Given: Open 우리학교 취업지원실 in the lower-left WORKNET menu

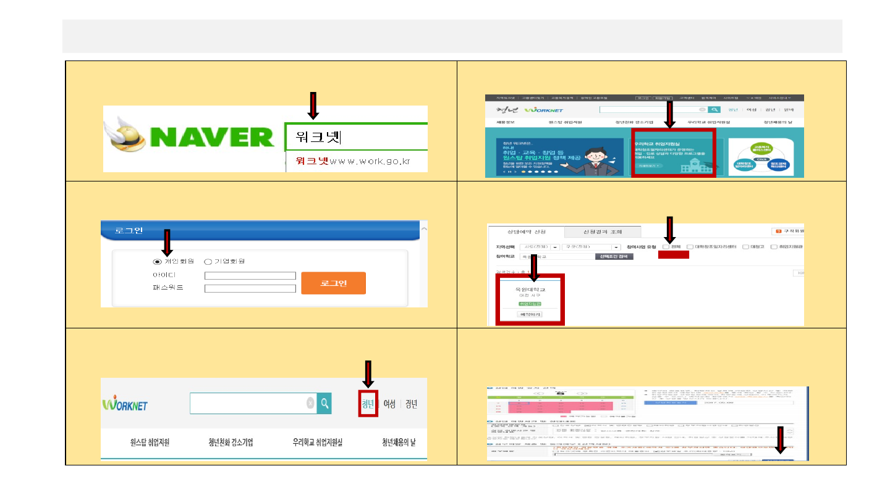Looking at the screenshot, I should [x=317, y=443].
